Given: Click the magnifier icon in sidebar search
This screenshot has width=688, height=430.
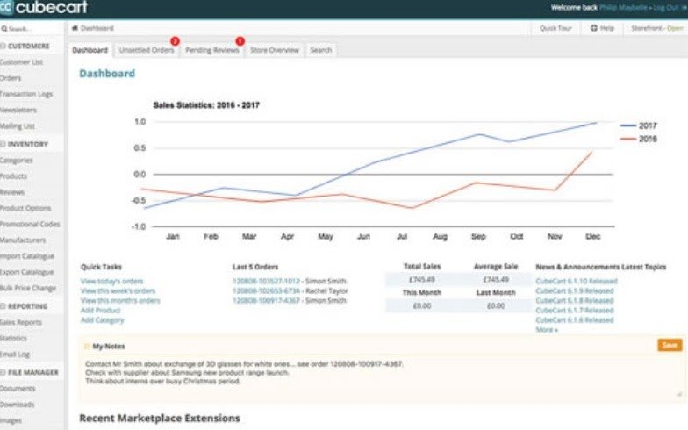Looking at the screenshot, I should pos(5,29).
